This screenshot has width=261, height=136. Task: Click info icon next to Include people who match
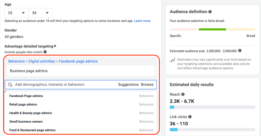(x=45, y=52)
